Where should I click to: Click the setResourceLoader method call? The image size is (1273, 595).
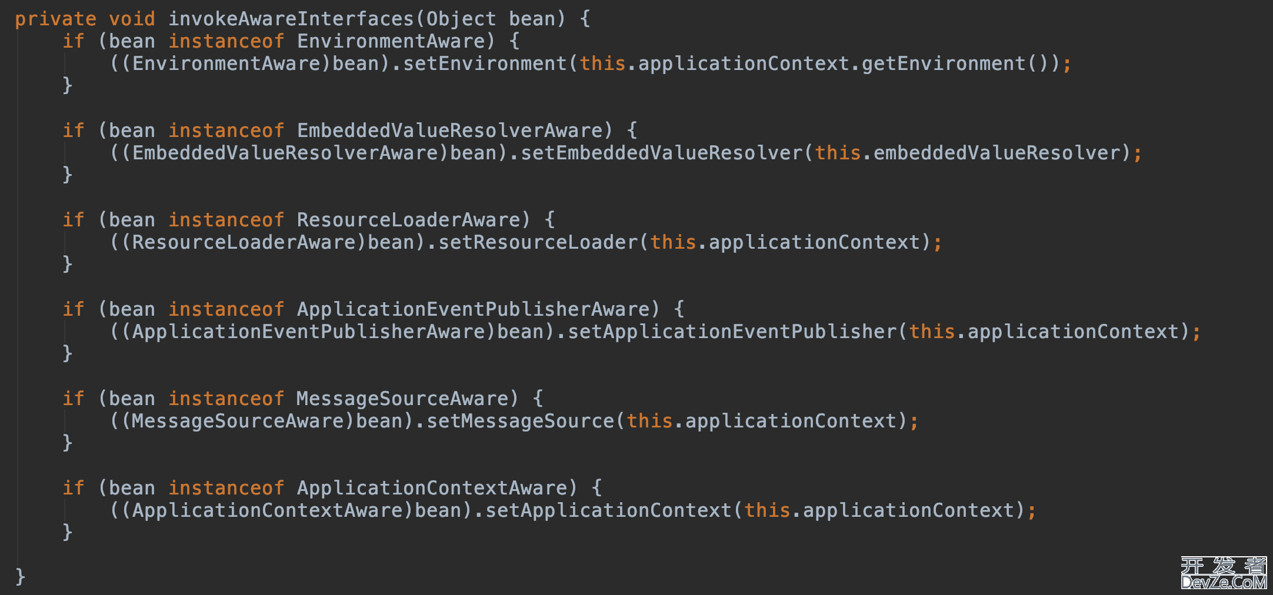(x=538, y=242)
